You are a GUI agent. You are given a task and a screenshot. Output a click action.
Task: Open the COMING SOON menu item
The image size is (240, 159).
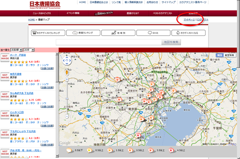(104, 13)
